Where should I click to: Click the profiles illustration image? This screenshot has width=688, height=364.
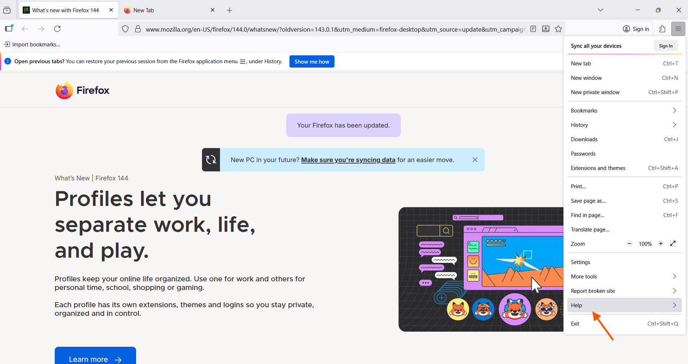tap(481, 269)
